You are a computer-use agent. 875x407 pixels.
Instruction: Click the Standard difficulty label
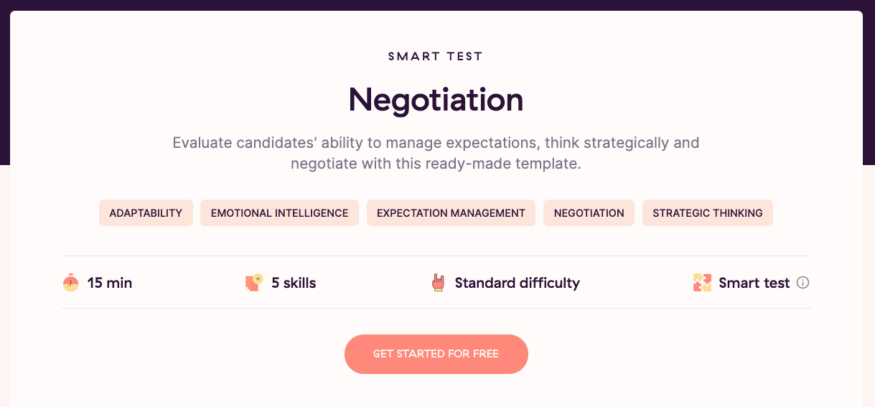point(517,283)
